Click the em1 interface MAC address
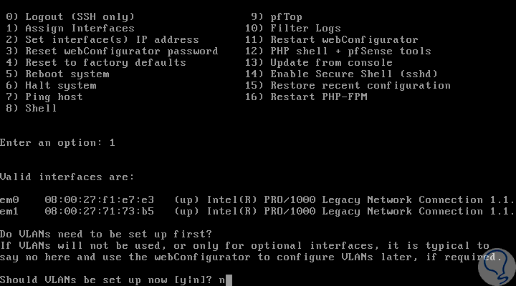This screenshot has width=516, height=286. (99, 211)
